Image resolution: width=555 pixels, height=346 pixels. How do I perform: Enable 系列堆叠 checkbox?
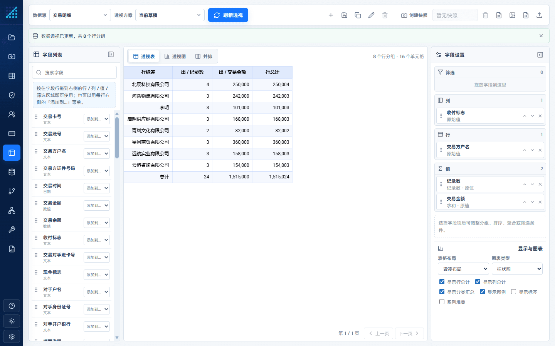pyautogui.click(x=442, y=302)
